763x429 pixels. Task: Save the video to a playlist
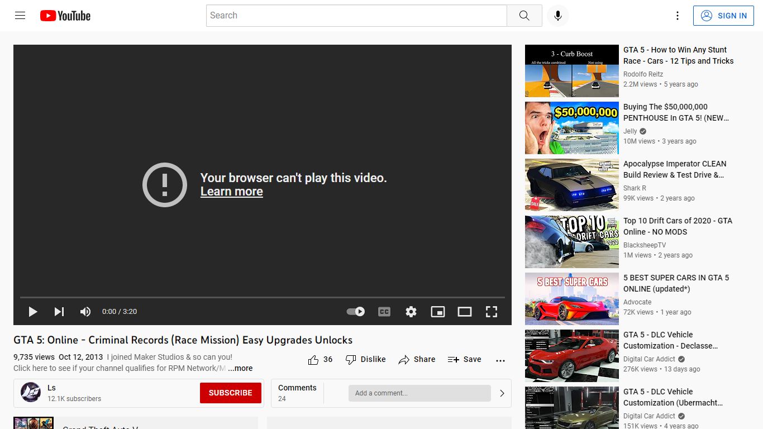pyautogui.click(x=464, y=360)
